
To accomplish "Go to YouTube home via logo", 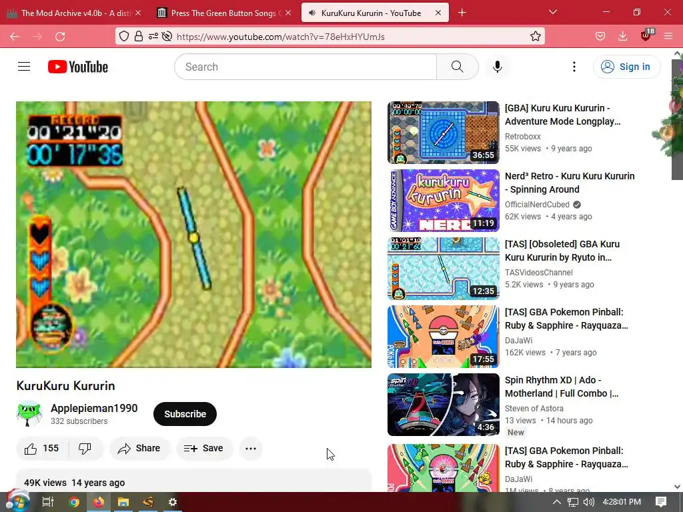I will [x=78, y=67].
